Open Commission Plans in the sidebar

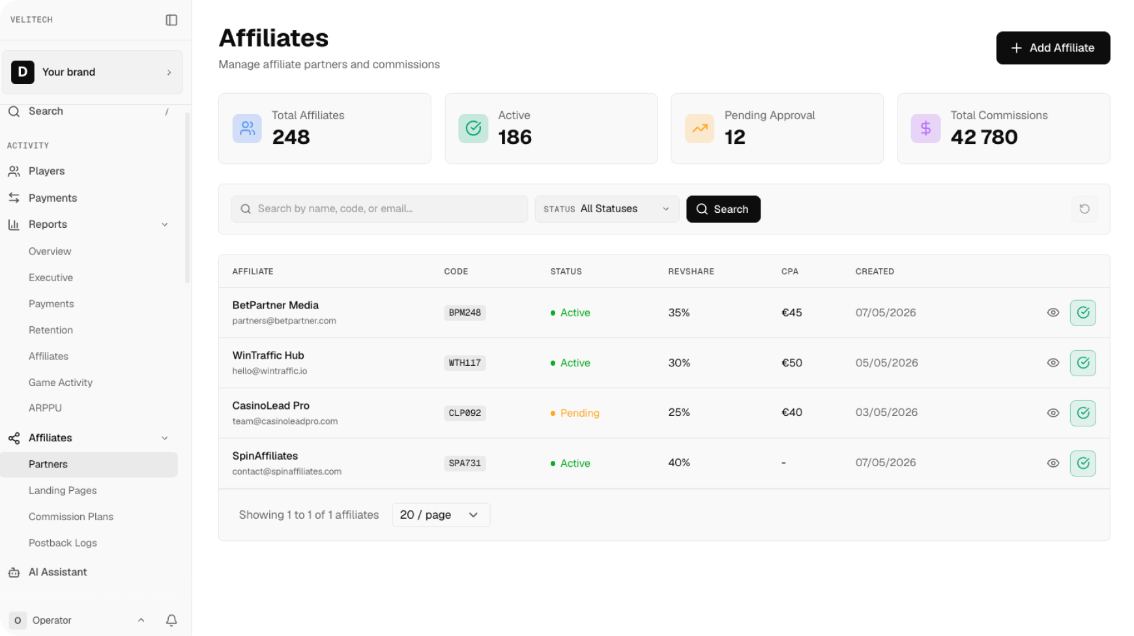click(71, 517)
